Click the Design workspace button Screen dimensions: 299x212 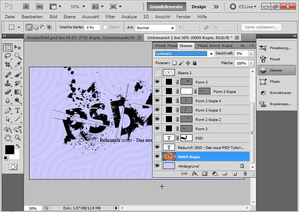point(199,7)
